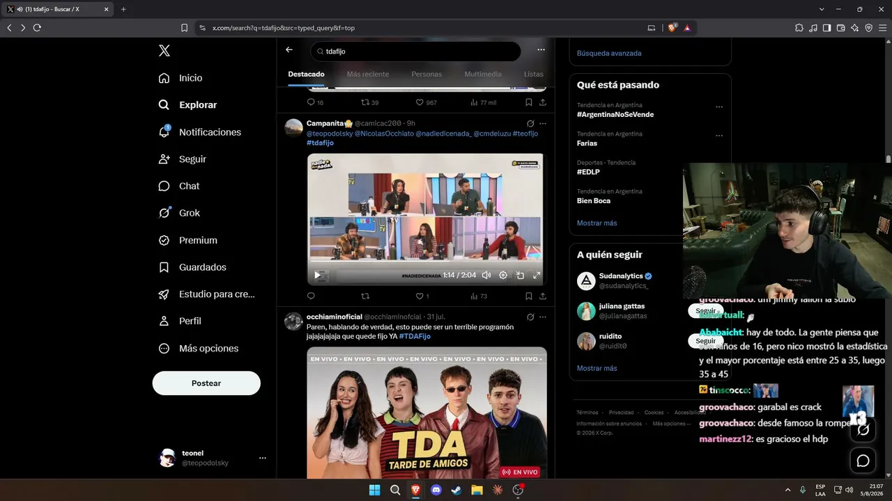Switch to the Listas tab
Image resolution: width=892 pixels, height=501 pixels.
pos(534,74)
